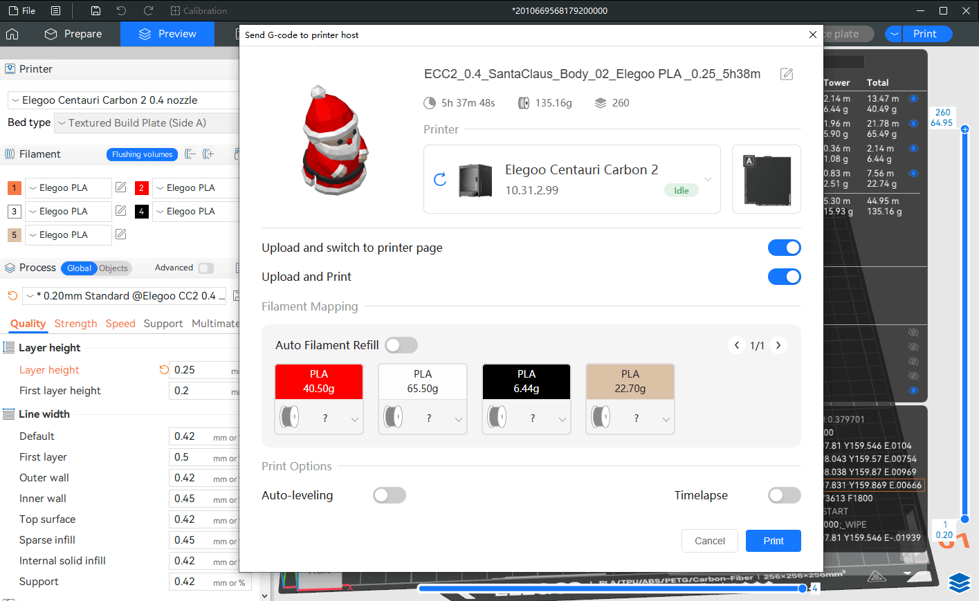The height and width of the screenshot is (601, 979).
Task: Enable the Timelapse switch
Action: (784, 495)
